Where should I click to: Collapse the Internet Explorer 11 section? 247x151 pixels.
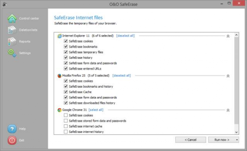[x=228, y=36]
